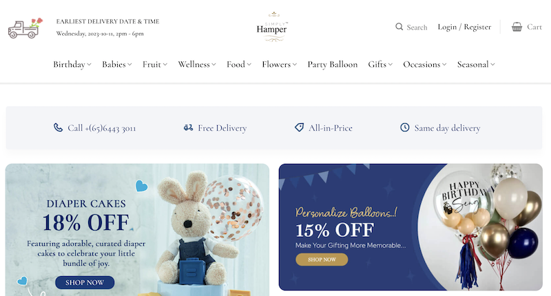The image size is (551, 296).
Task: Open the Occasions dropdown menu
Action: (424, 65)
